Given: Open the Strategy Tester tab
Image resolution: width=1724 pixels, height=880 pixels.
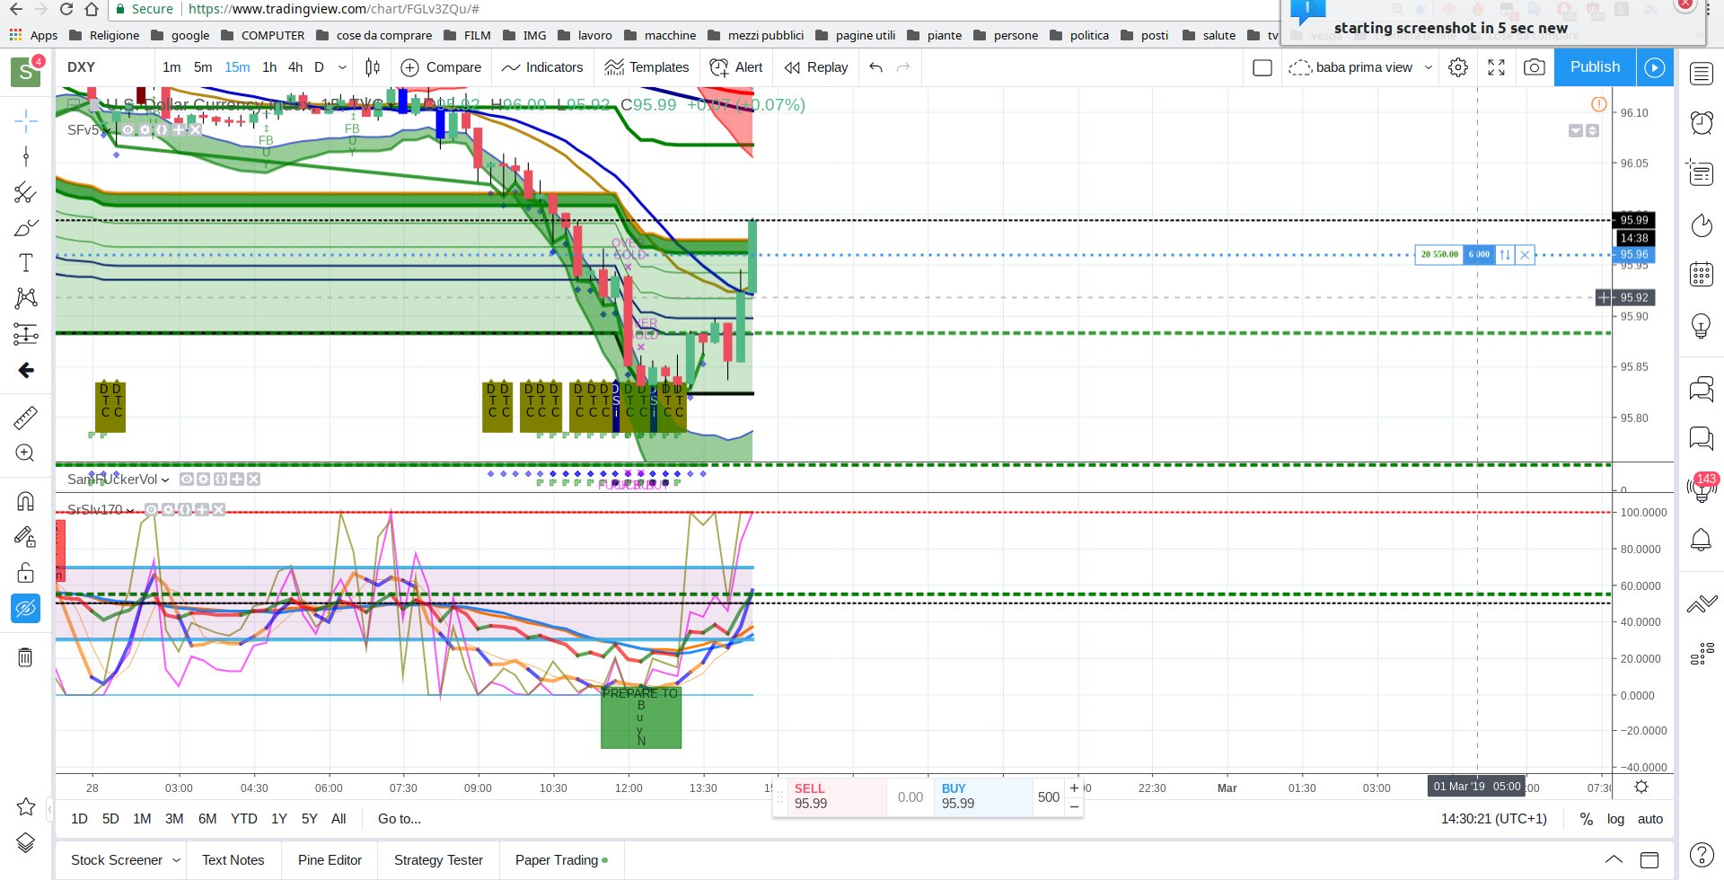Looking at the screenshot, I should tap(438, 860).
